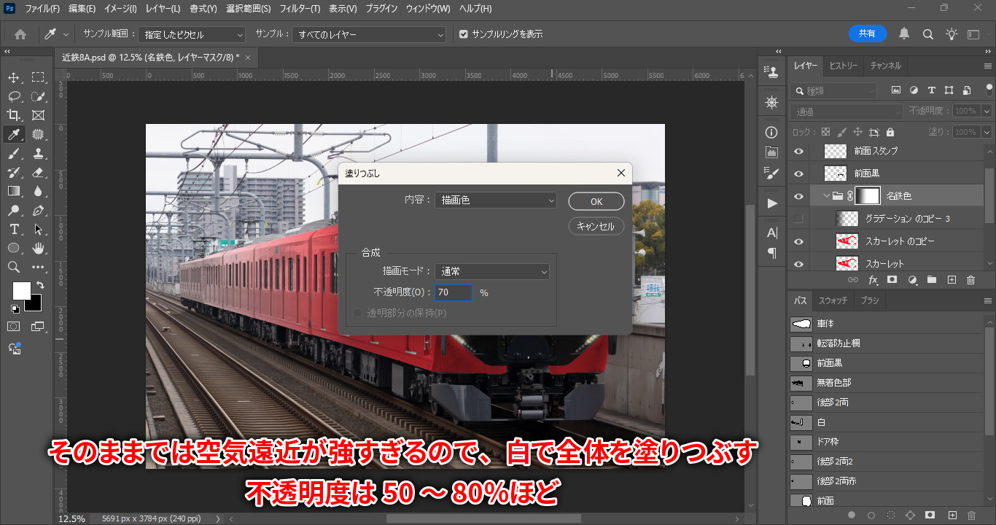This screenshot has height=525, width=996.
Task: Select the Eraser tool
Action: (38, 172)
